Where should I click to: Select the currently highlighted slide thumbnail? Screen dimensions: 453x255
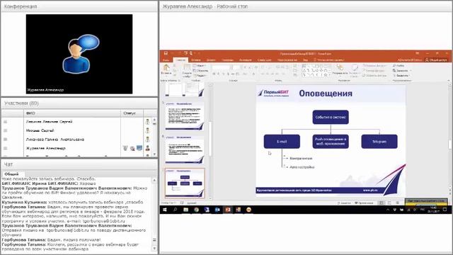point(185,183)
